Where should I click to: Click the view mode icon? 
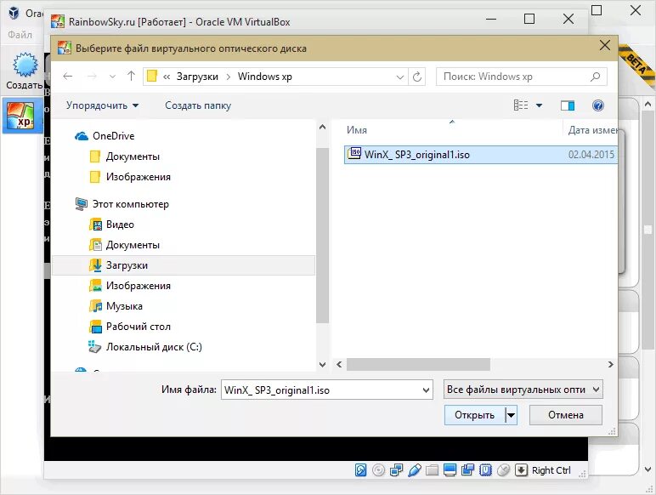(x=521, y=105)
